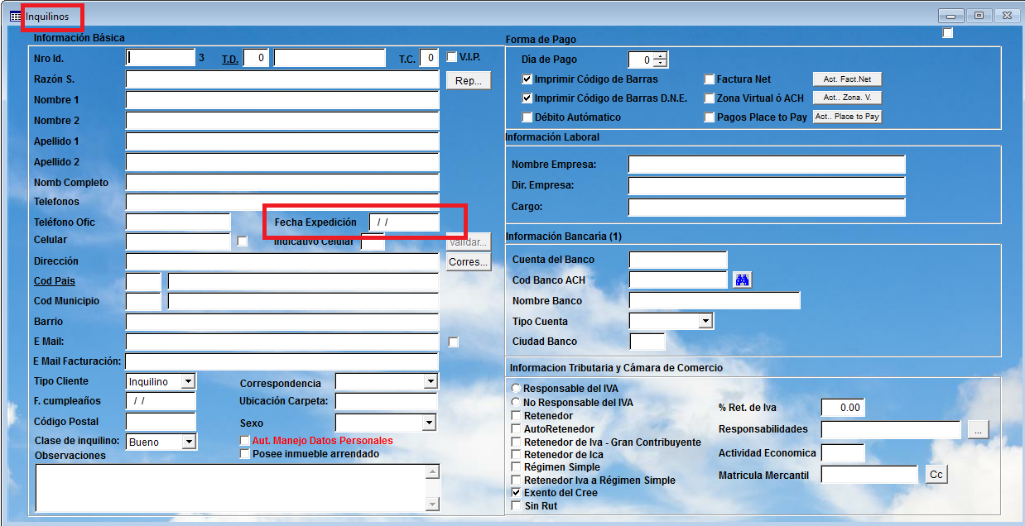The height and width of the screenshot is (526, 1025).
Task: Check Aut. Manejo Datos Personales
Action: click(245, 441)
